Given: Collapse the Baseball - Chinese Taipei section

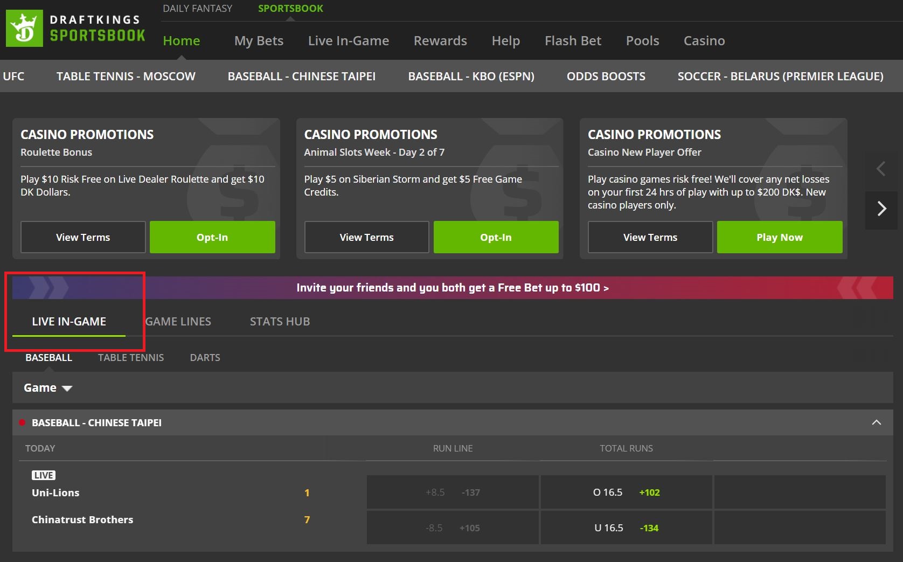Looking at the screenshot, I should point(877,422).
